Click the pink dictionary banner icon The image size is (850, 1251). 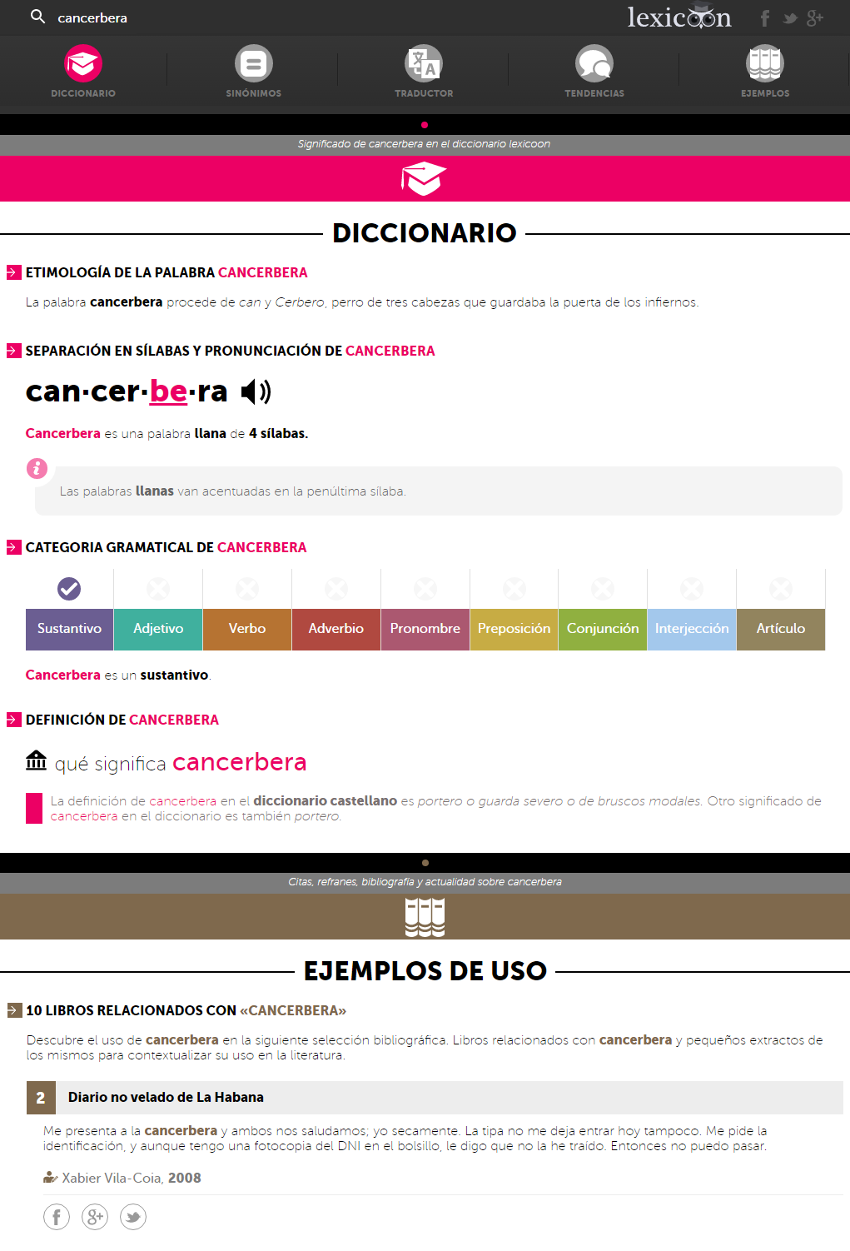point(424,178)
